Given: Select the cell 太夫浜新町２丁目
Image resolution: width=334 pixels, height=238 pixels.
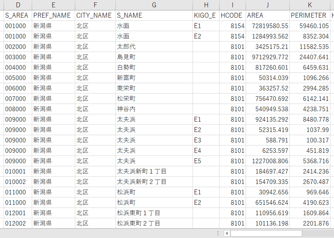Looking at the screenshot, I should (154, 182).
